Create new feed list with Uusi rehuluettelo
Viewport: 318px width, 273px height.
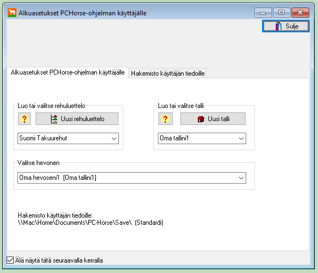point(77,118)
